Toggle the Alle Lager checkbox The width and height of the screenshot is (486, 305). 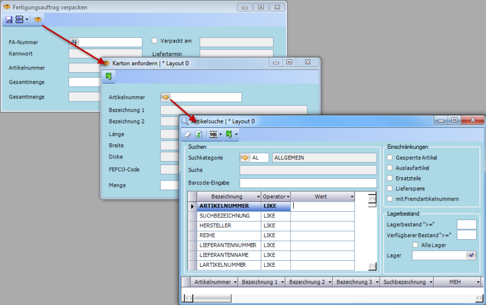point(415,245)
